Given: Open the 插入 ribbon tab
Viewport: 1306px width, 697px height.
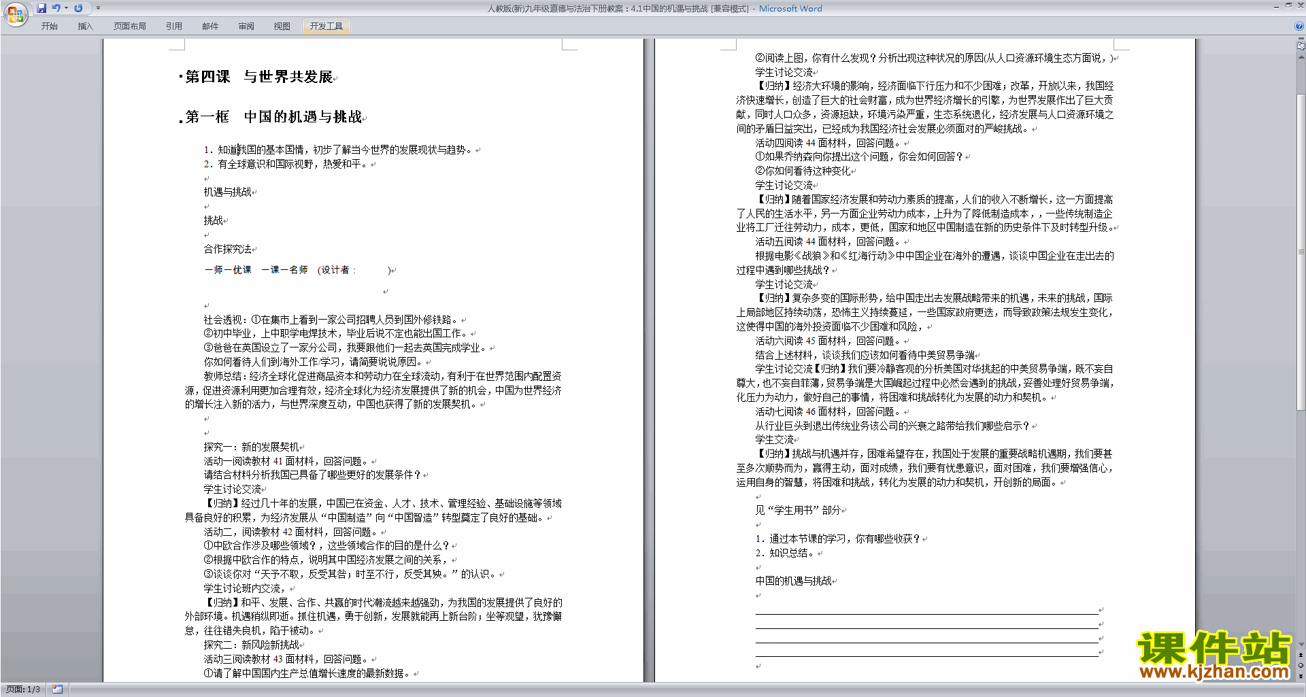Looking at the screenshot, I should click(x=85, y=27).
